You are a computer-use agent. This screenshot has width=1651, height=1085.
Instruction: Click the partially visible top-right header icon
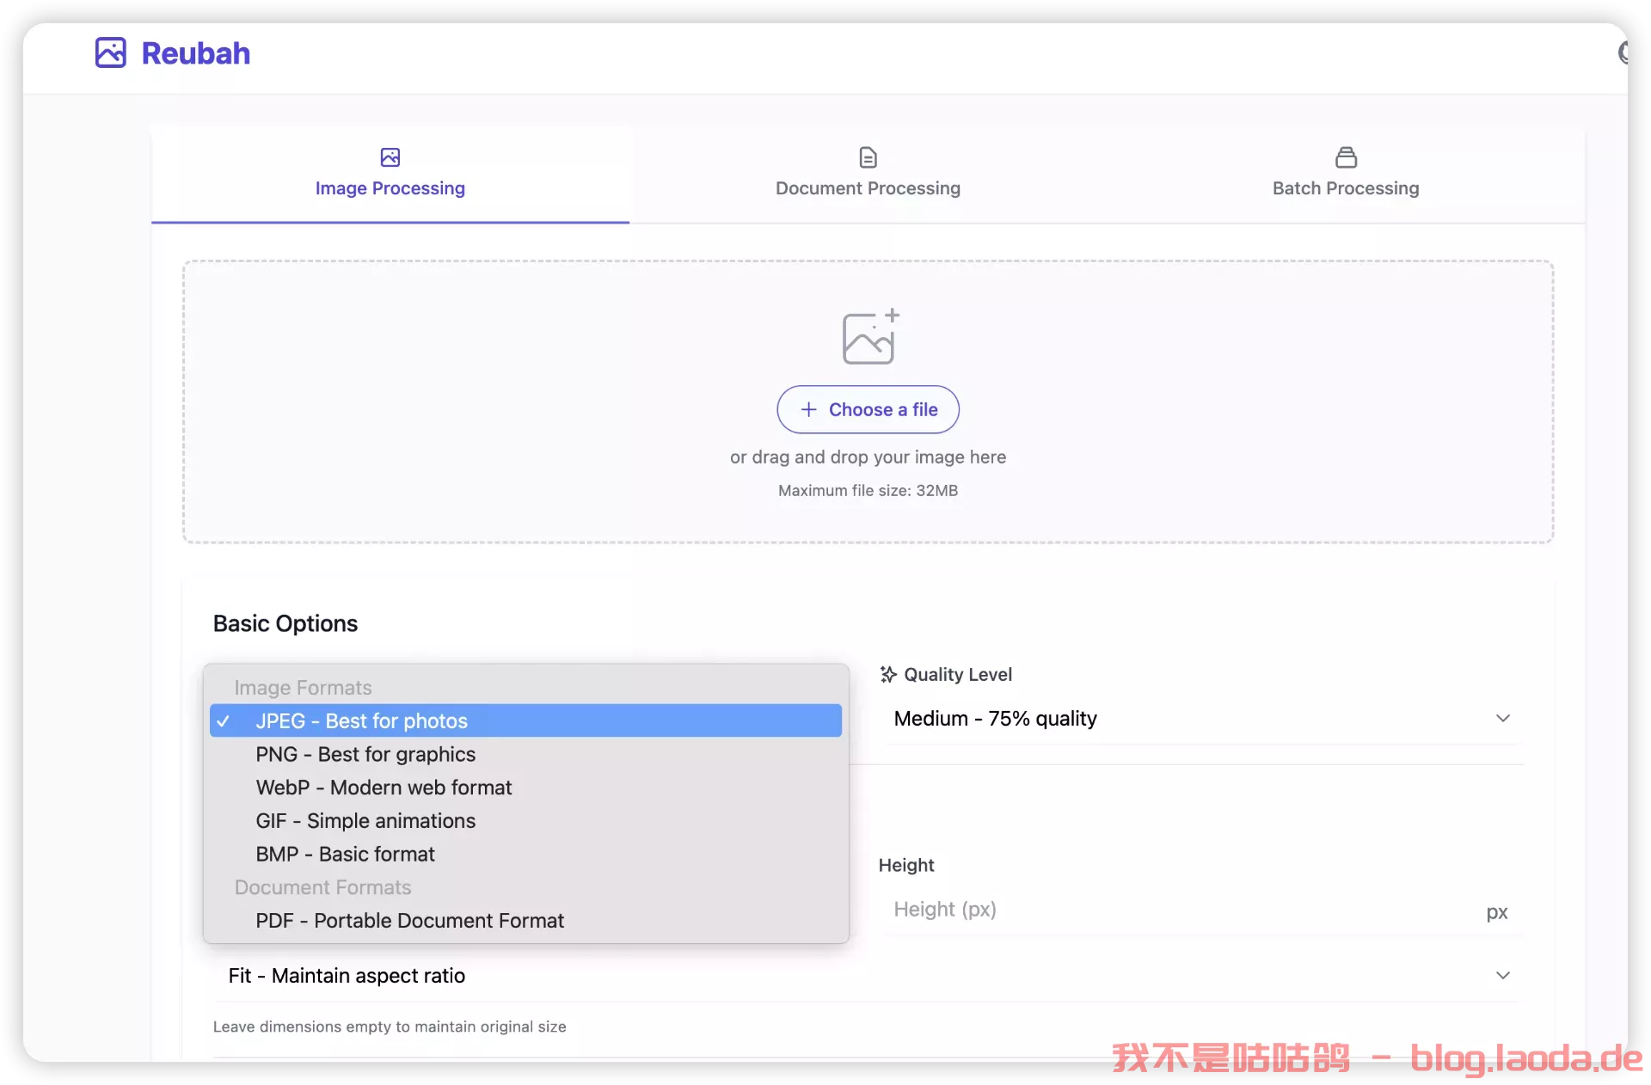tap(1622, 53)
